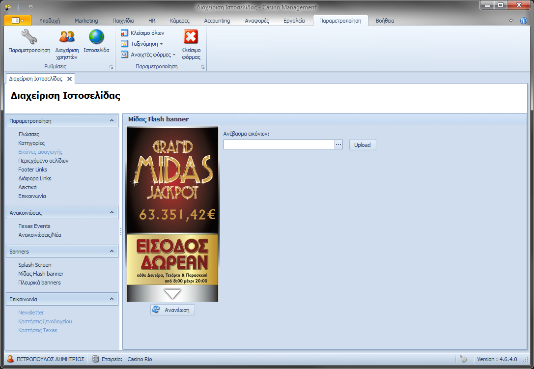Open Footer Links in the sidebar
Viewport: 534px width, 369px height.
pyautogui.click(x=33, y=170)
